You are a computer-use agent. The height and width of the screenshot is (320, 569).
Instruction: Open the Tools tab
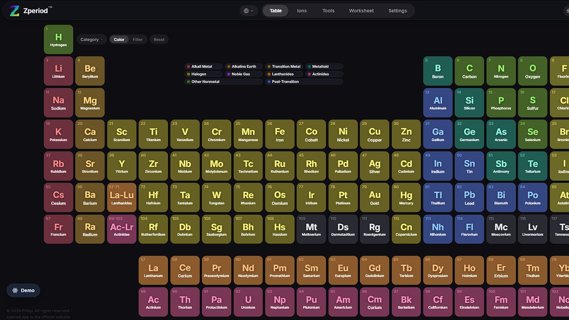pyautogui.click(x=329, y=11)
